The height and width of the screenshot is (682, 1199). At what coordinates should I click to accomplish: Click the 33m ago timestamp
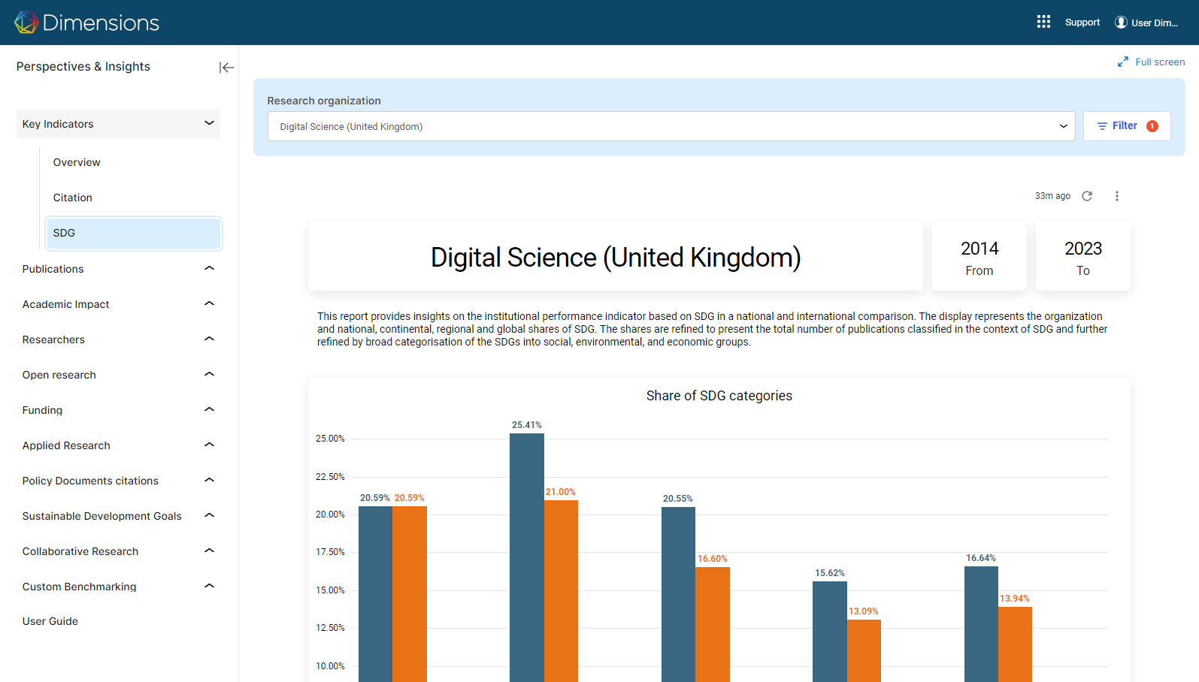tap(1052, 196)
